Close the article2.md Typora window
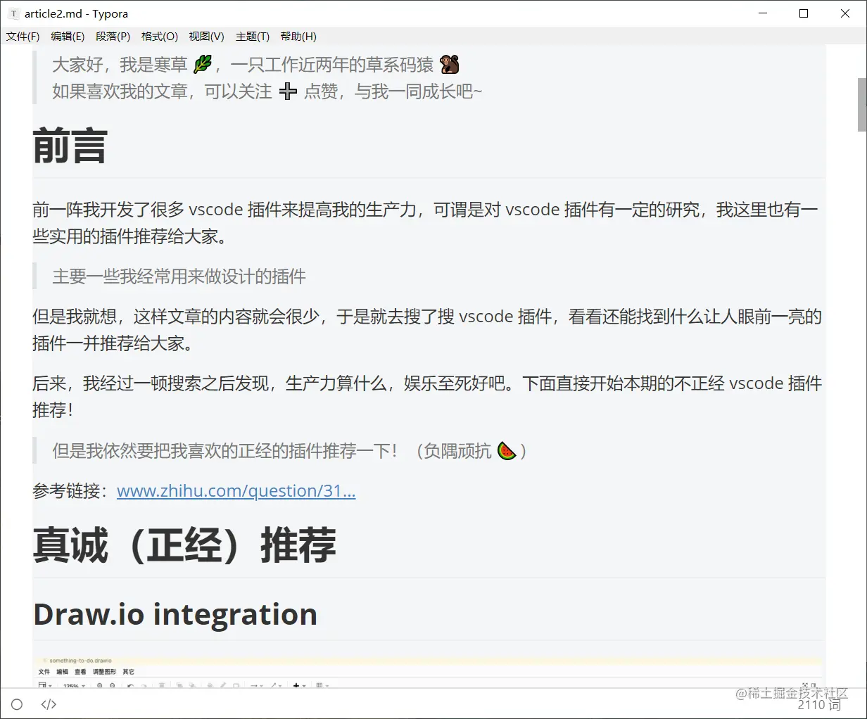 tap(845, 13)
